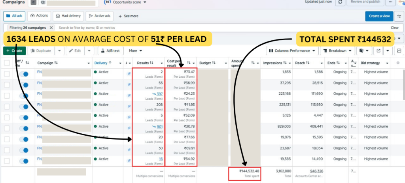This screenshot has width=405, height=183.
Task: Click the ₹144,532.48 total spent value
Action: coord(249,171)
